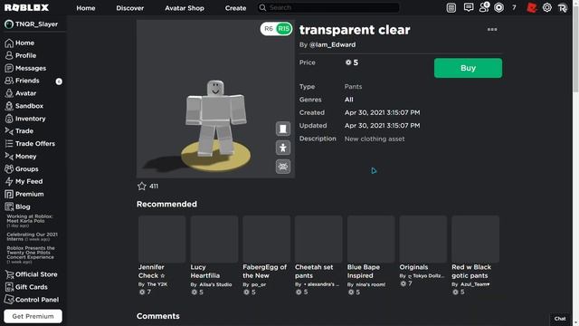Open Control Panel in the sidebar
This screenshot has width=579, height=326.
point(32,300)
